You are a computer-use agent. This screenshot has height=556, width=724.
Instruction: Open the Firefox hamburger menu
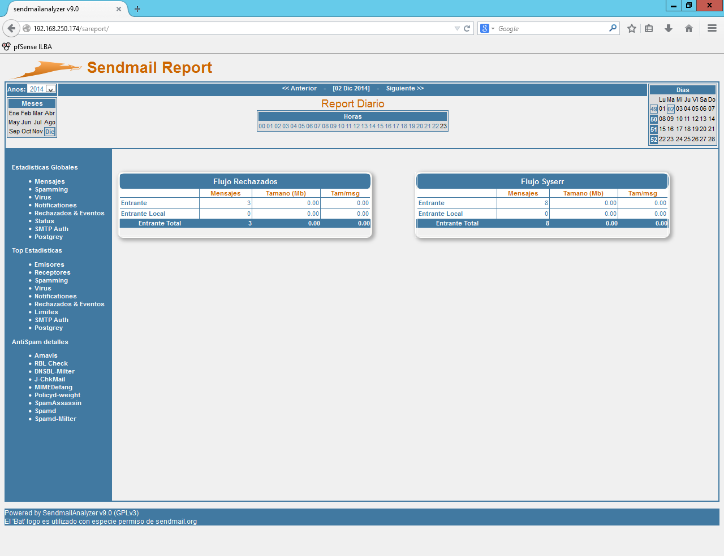712,28
